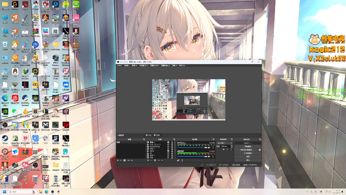This screenshot has width=346, height=195.
Task: Click the source Filters button above the docks
Action: click(x=157, y=135)
